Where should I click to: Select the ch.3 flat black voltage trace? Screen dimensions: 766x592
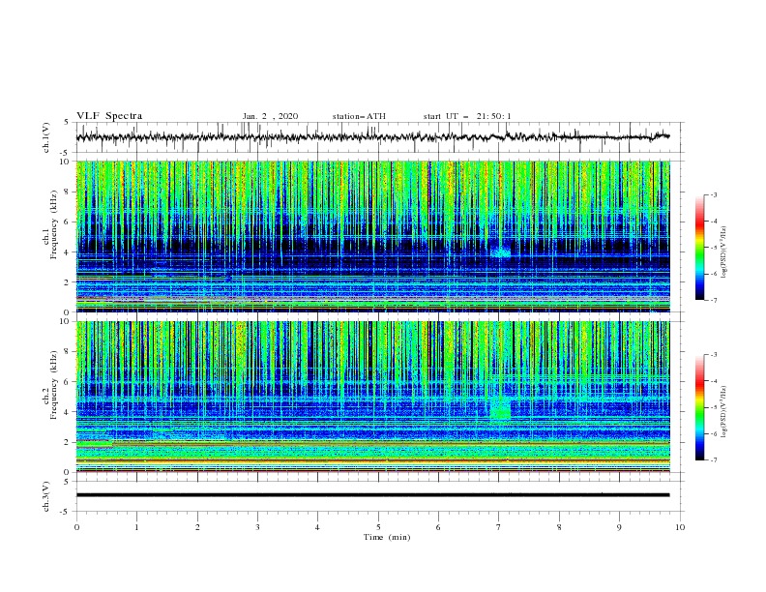point(372,495)
